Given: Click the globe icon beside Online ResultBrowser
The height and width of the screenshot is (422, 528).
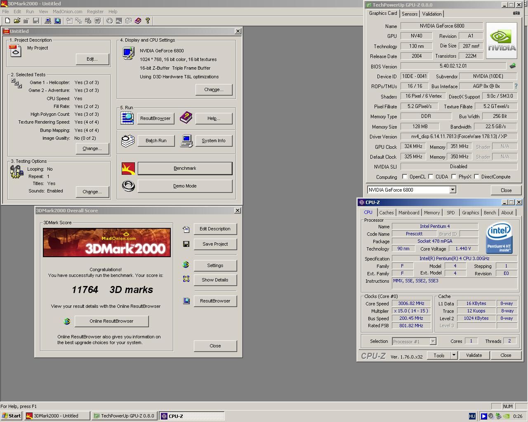Looking at the screenshot, I should point(67,321).
